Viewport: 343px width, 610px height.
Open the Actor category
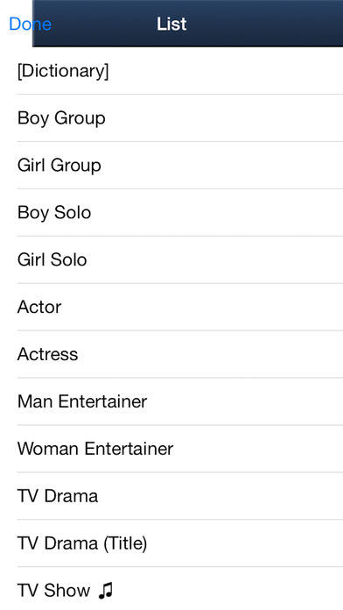[x=171, y=307]
